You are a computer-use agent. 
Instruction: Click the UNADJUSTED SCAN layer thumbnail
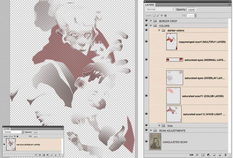[156, 141]
